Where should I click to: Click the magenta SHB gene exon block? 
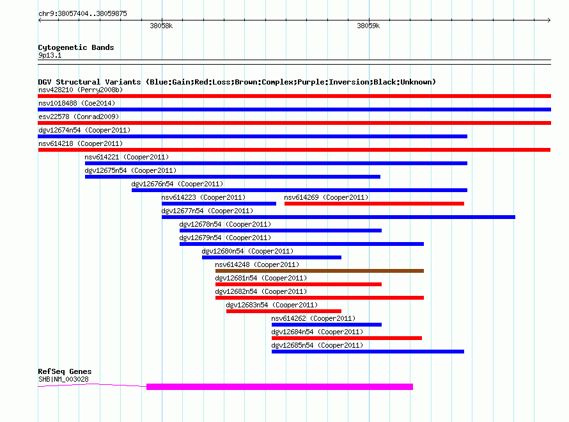(x=280, y=387)
